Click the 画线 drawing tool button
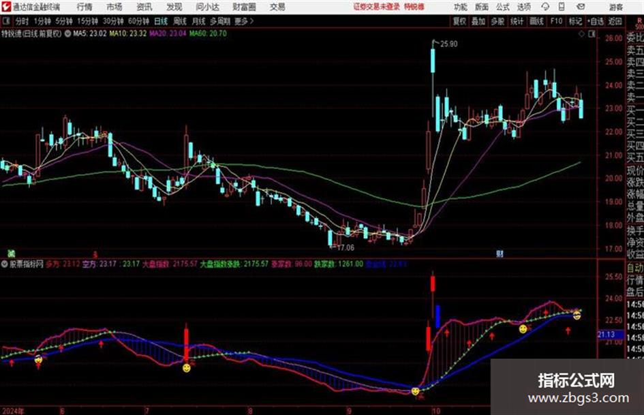 point(536,21)
